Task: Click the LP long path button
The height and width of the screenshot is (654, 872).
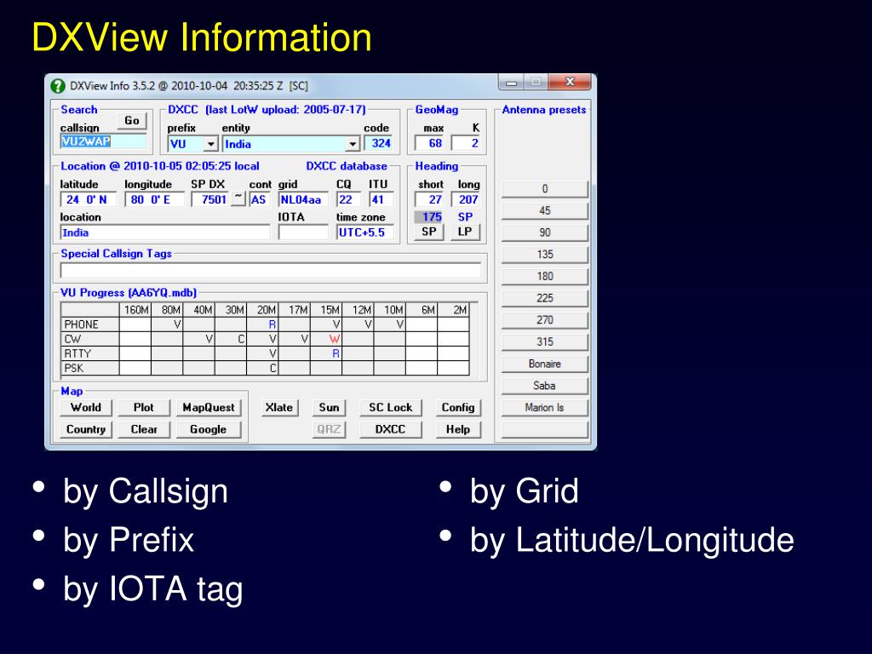Action: click(x=465, y=232)
